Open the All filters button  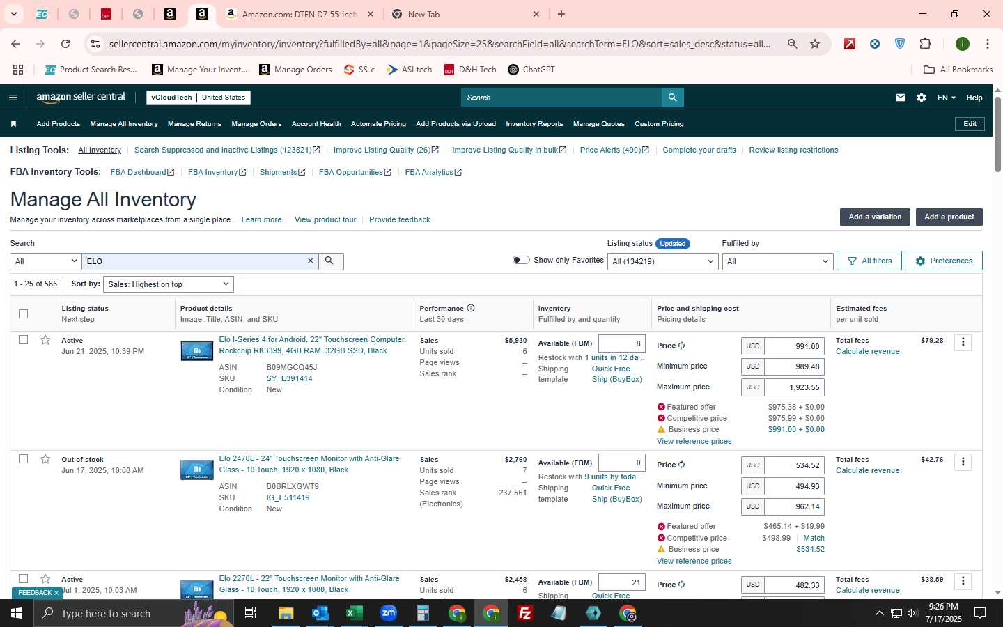pos(869,261)
